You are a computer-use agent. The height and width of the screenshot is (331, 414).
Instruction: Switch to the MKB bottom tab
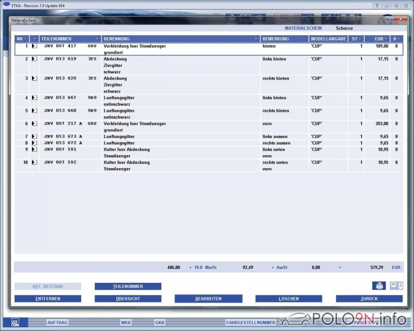click(x=126, y=322)
